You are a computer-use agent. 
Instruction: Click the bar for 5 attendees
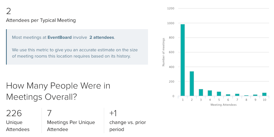click(219, 94)
